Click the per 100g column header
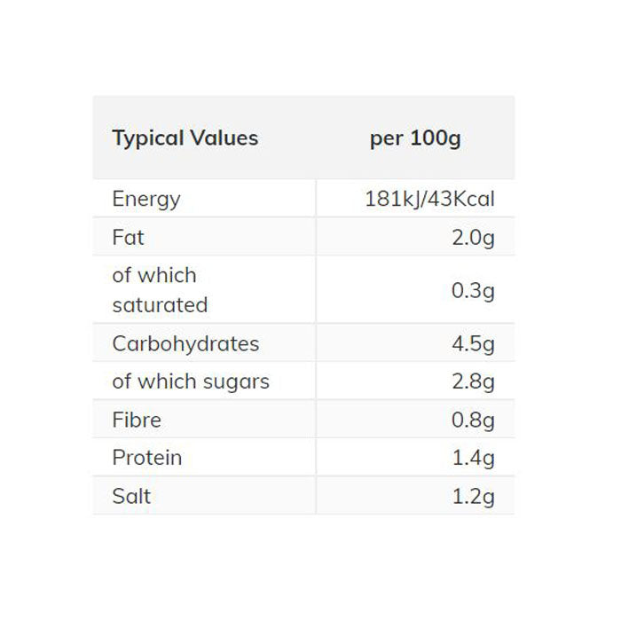The image size is (621, 621). [415, 138]
